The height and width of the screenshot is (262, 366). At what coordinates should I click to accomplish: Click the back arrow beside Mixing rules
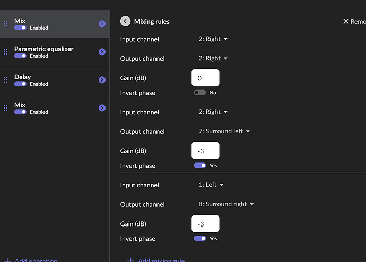click(125, 21)
